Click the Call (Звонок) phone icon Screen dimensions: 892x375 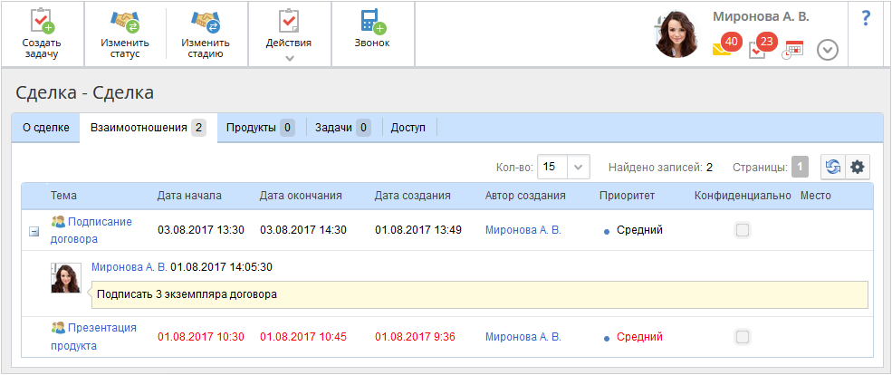372,22
